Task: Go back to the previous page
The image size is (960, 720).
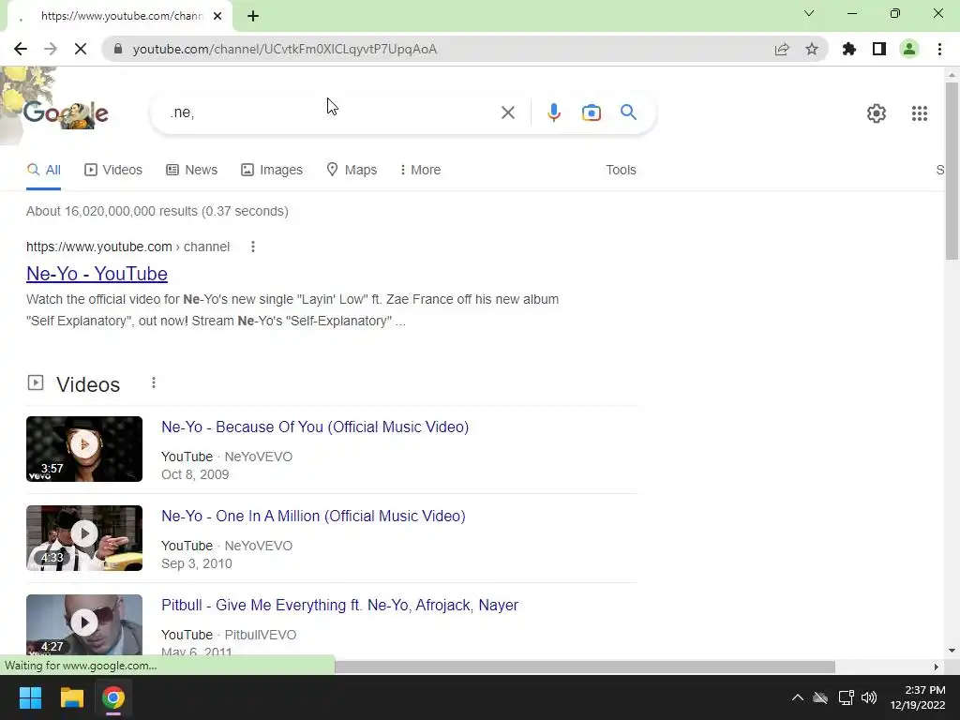Action: coord(21,49)
